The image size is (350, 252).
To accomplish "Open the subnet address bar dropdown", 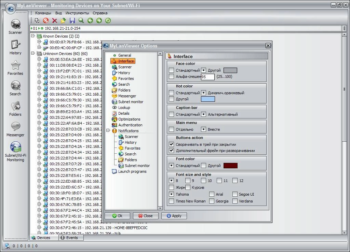I will [x=344, y=28].
